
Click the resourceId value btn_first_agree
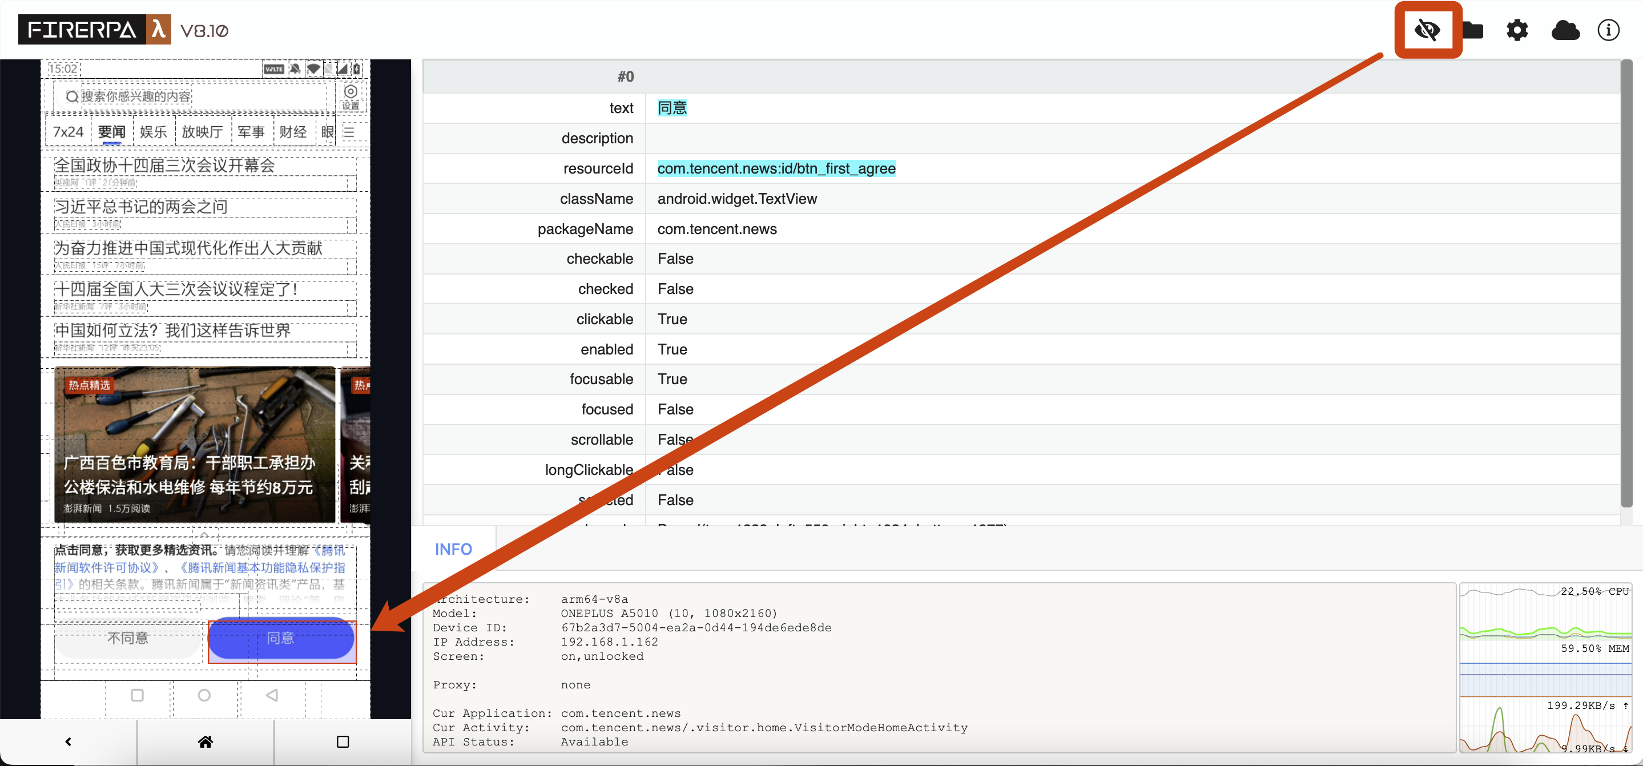click(776, 168)
